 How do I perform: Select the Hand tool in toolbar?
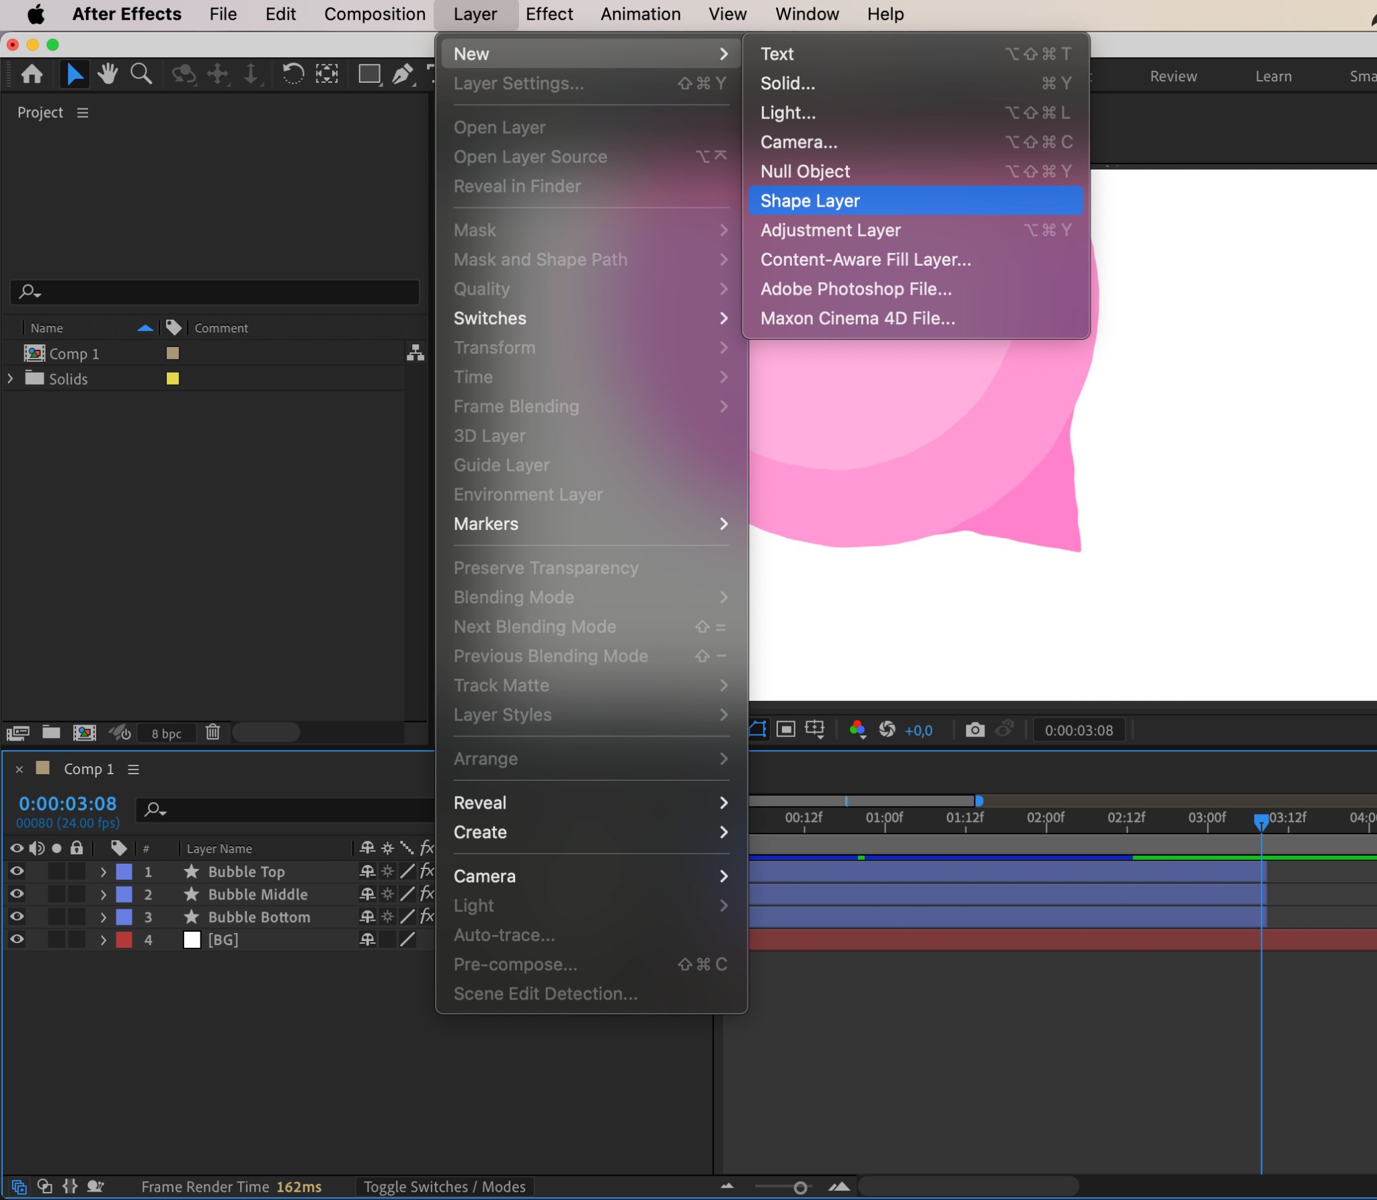107,74
